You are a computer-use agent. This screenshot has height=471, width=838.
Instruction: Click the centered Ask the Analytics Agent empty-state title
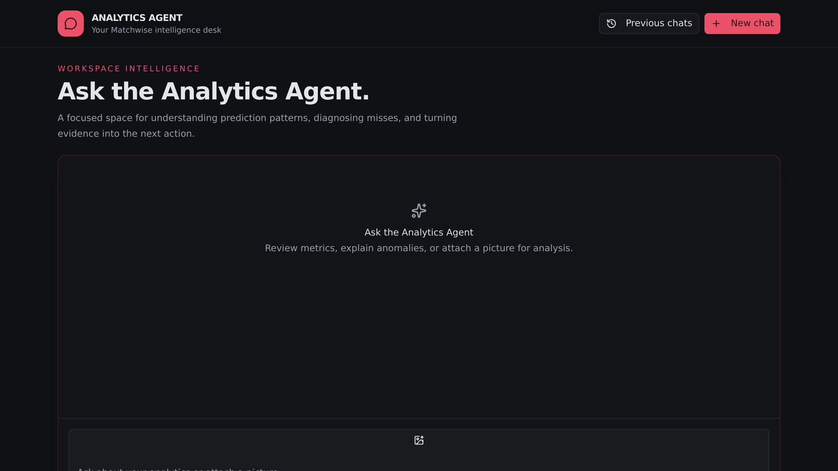(419, 232)
